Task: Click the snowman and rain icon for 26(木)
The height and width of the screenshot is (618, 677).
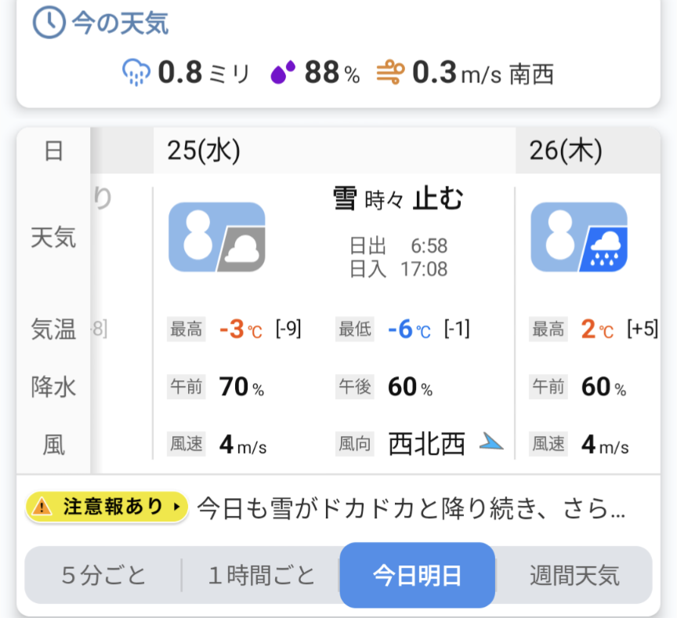Action: (x=579, y=237)
